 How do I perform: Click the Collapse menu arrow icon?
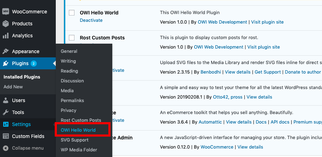[x=6, y=148]
